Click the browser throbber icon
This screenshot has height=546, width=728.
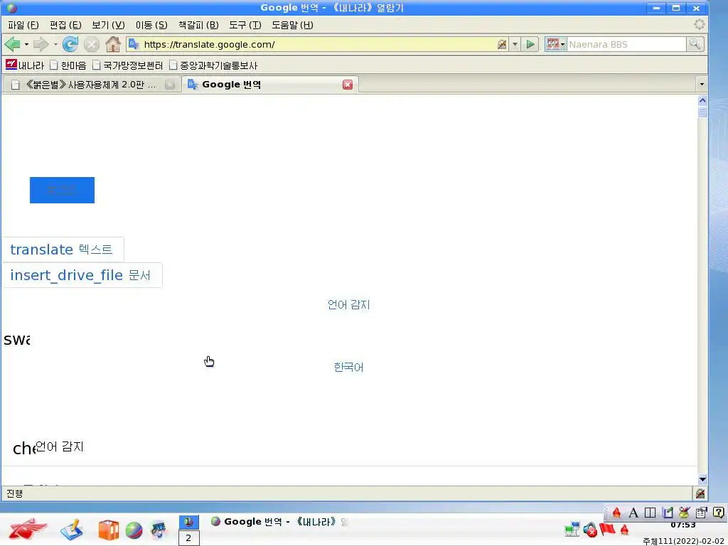700,25
